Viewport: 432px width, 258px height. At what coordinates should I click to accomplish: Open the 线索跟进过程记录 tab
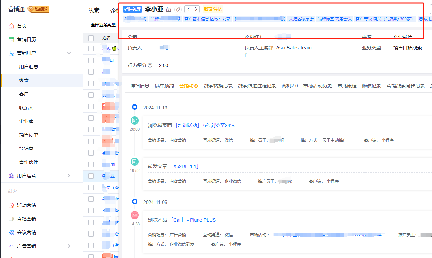pyautogui.click(x=257, y=86)
